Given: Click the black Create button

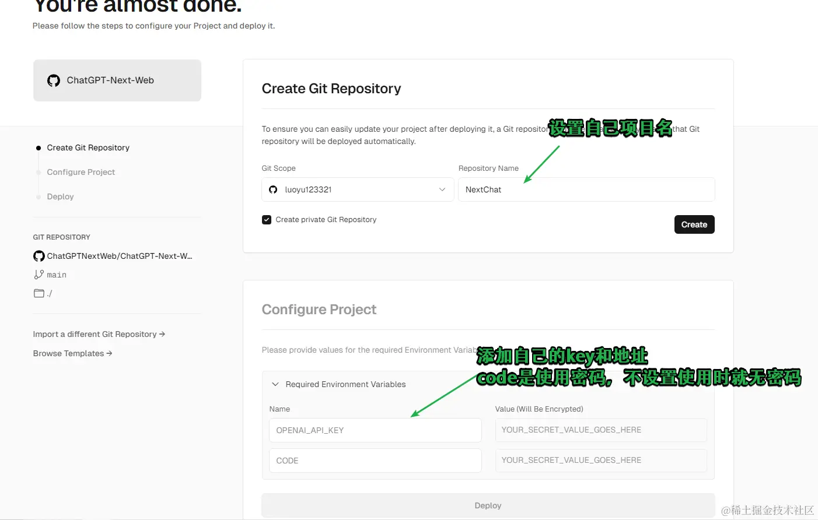Looking at the screenshot, I should click(x=694, y=224).
